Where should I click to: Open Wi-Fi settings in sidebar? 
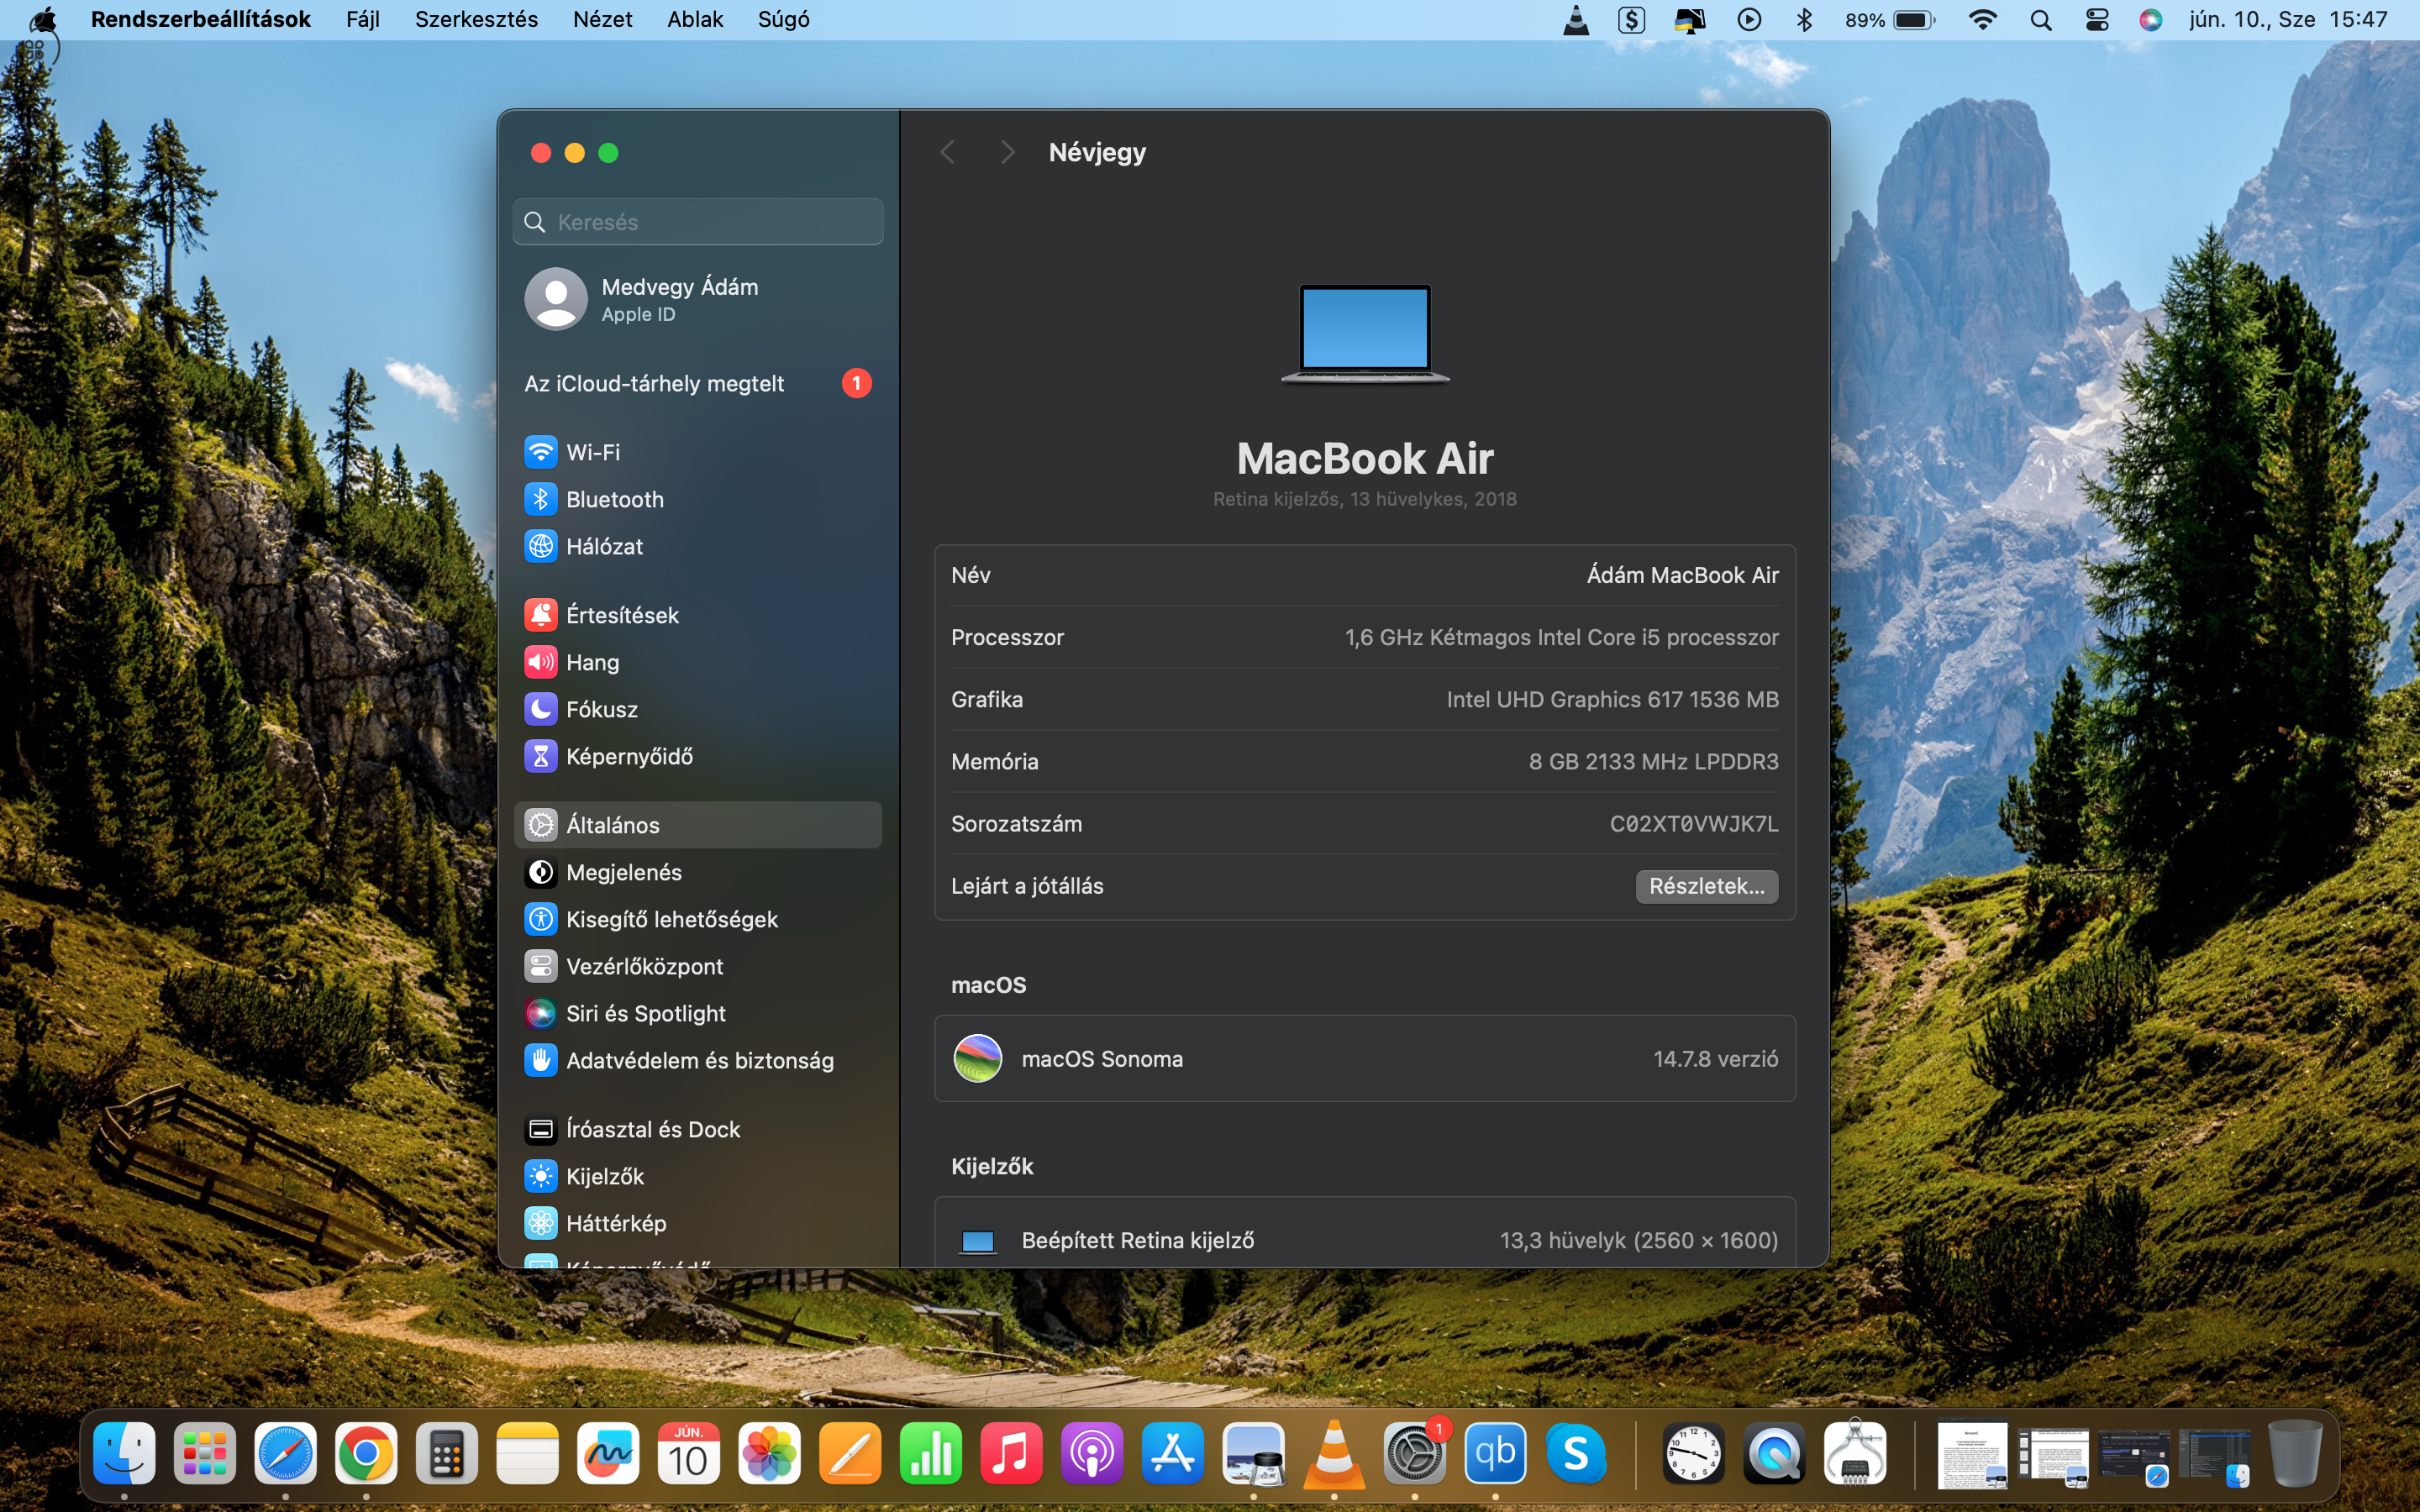pos(697,452)
